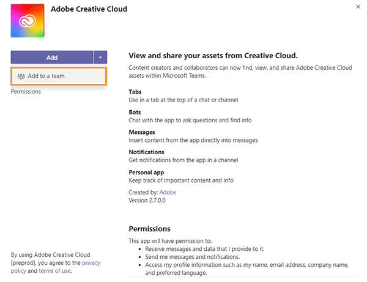This screenshot has width=367, height=282.
Task: Close the app details dialog
Action: tap(358, 7)
